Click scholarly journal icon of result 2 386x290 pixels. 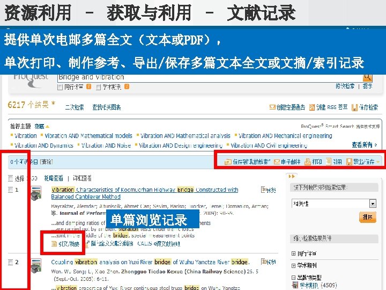pyautogui.click(x=36, y=266)
